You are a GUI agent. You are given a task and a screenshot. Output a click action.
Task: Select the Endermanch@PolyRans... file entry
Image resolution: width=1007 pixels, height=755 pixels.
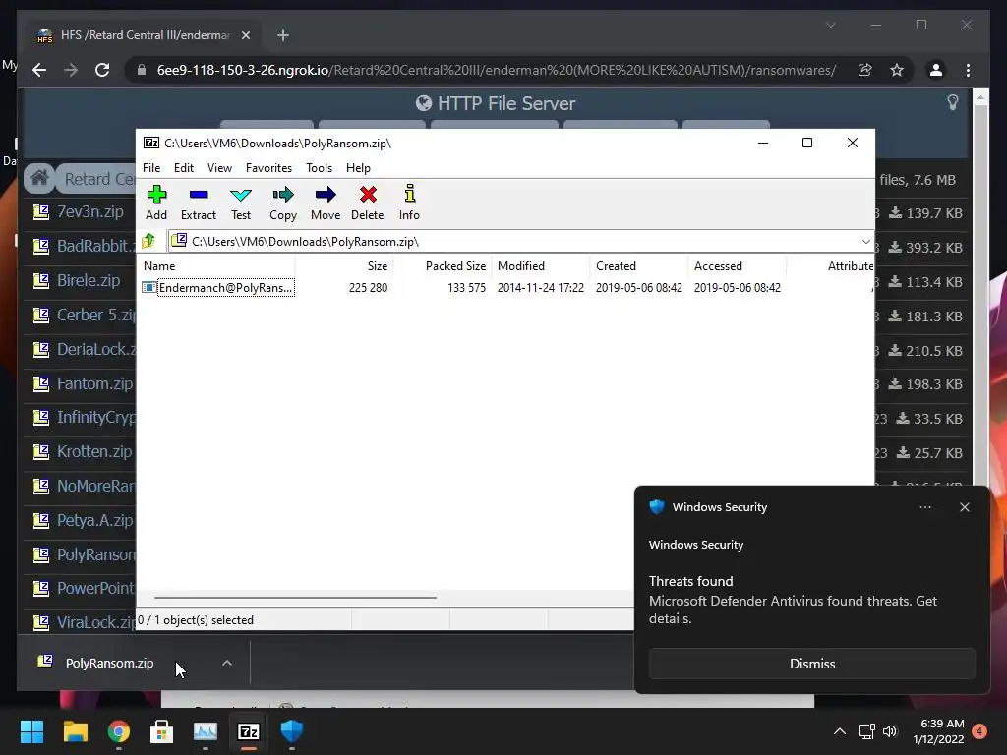218,288
